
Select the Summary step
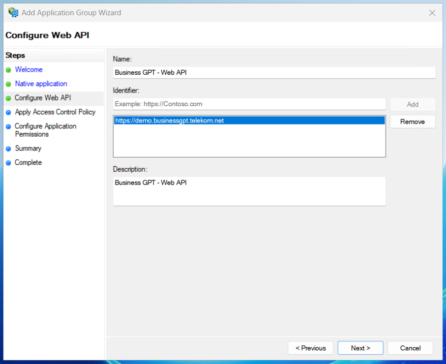tap(28, 148)
